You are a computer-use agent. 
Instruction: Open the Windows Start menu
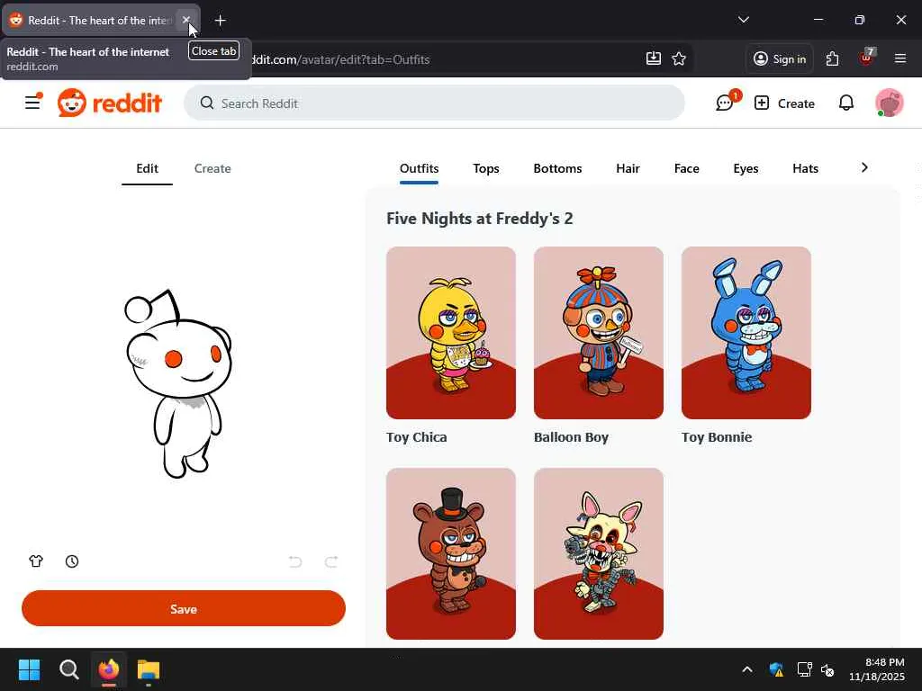point(29,669)
